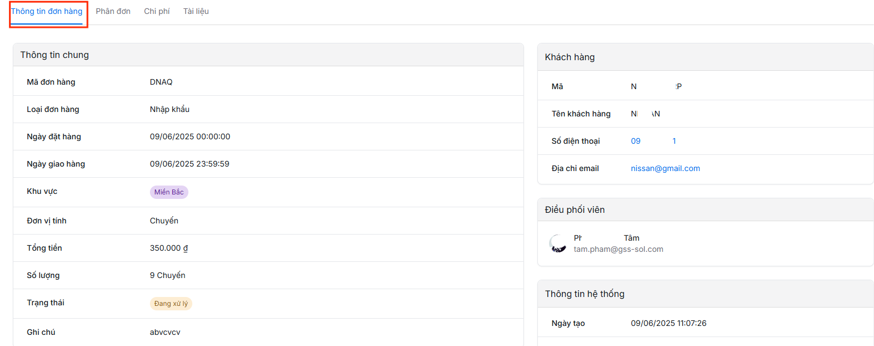Click the note text abvcvcv
This screenshot has width=874, height=346.
click(165, 333)
